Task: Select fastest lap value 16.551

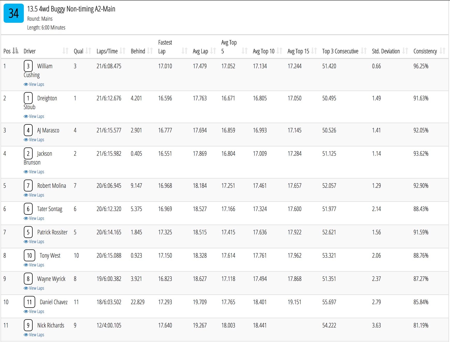Action: pyautogui.click(x=165, y=154)
